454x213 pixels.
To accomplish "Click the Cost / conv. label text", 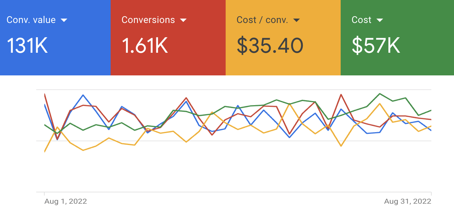I will 262,20.
